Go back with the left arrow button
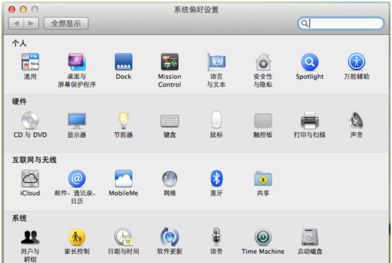This screenshot has height=263, width=392. coord(16,23)
